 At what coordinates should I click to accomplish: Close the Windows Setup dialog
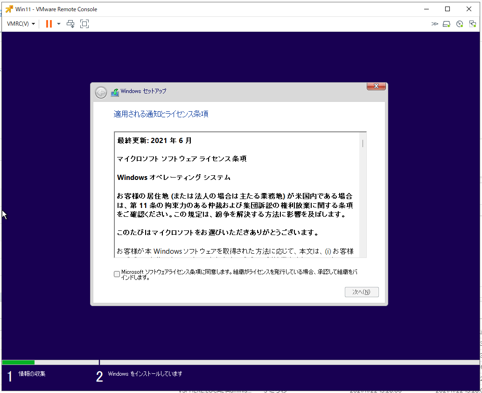point(376,86)
